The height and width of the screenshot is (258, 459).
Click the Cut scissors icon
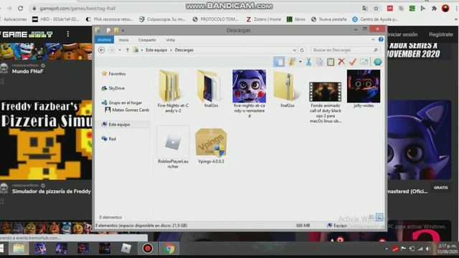pos(308,62)
